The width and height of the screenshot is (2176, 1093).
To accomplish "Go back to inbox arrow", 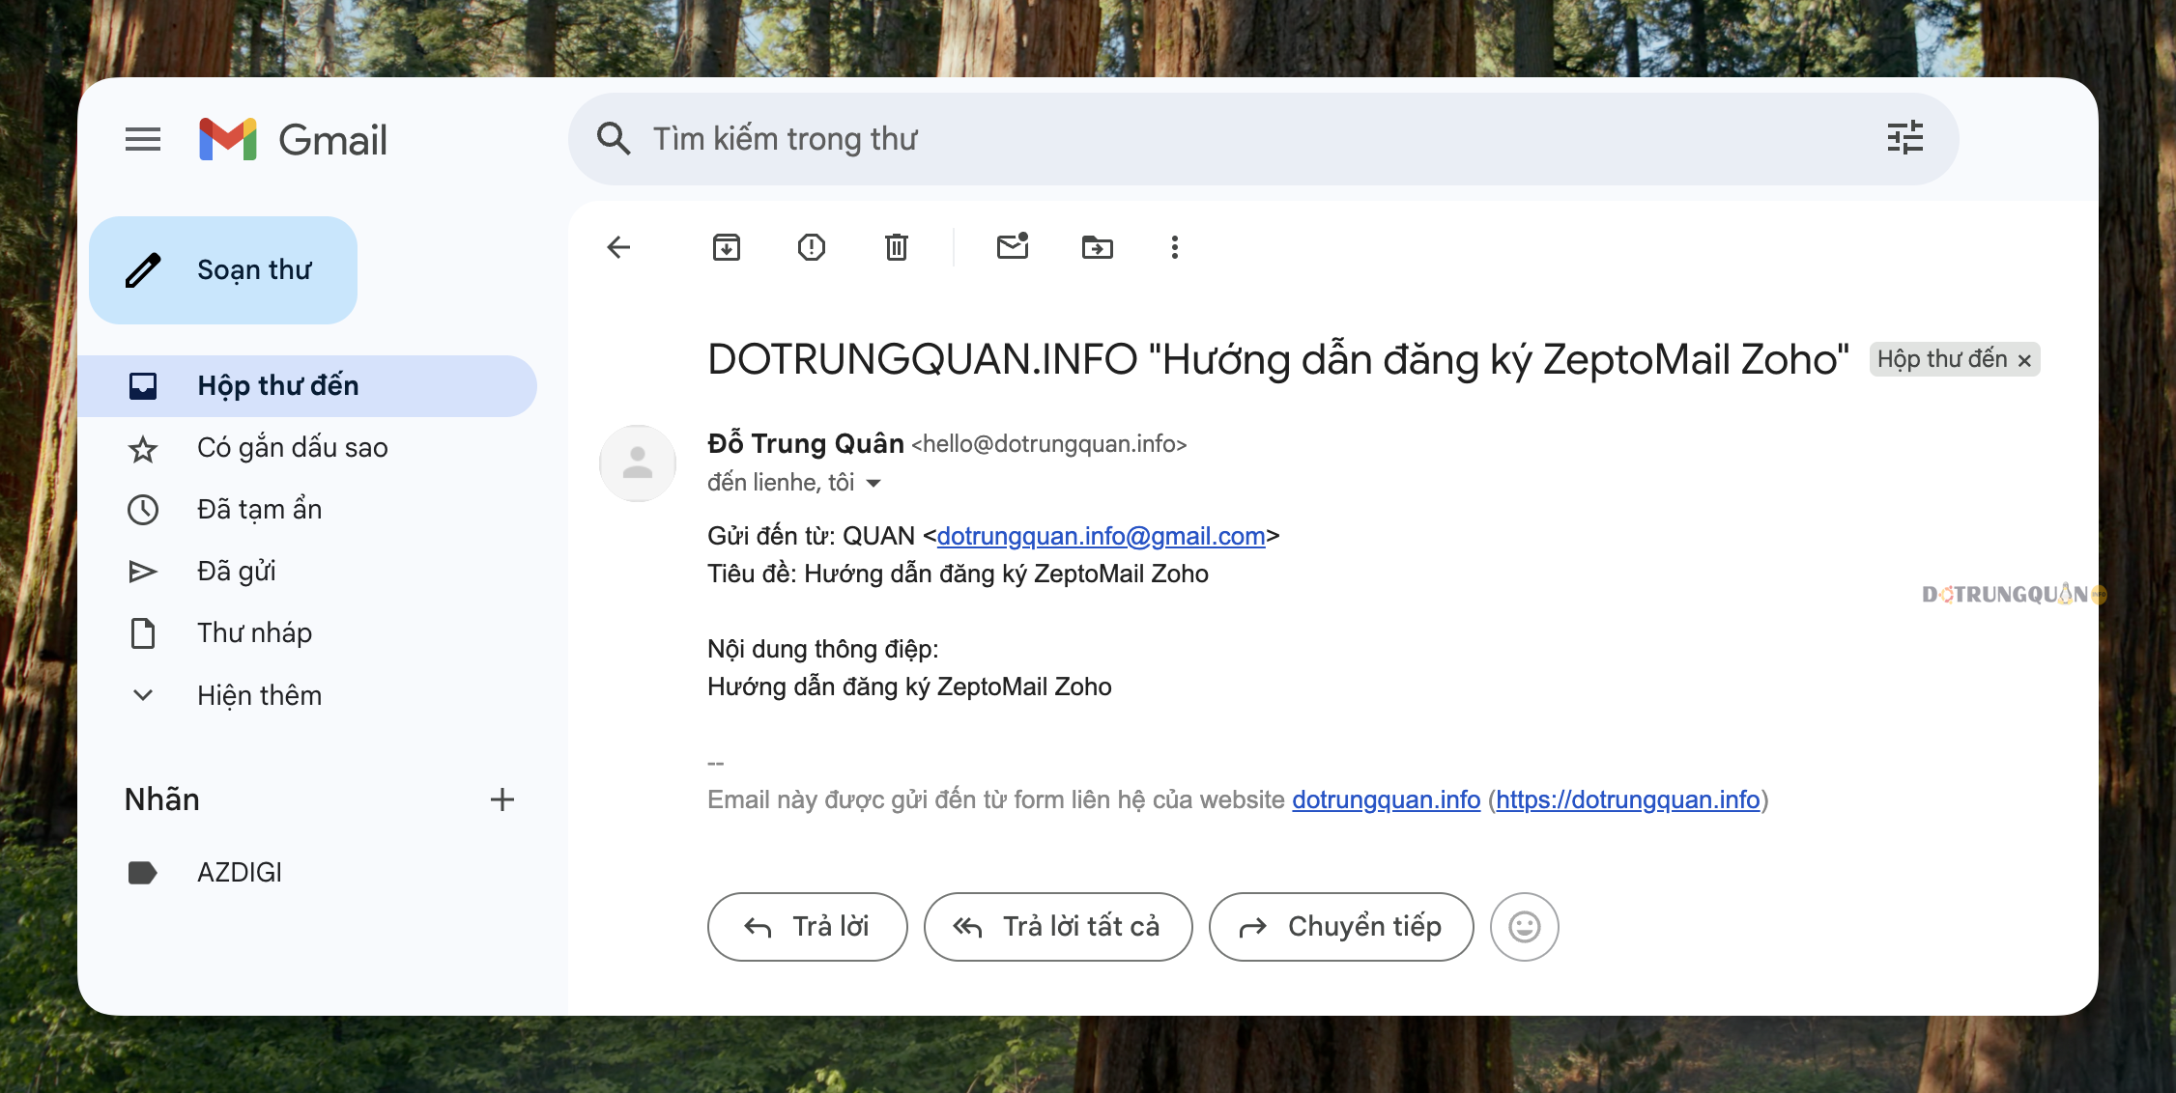I will 618,247.
